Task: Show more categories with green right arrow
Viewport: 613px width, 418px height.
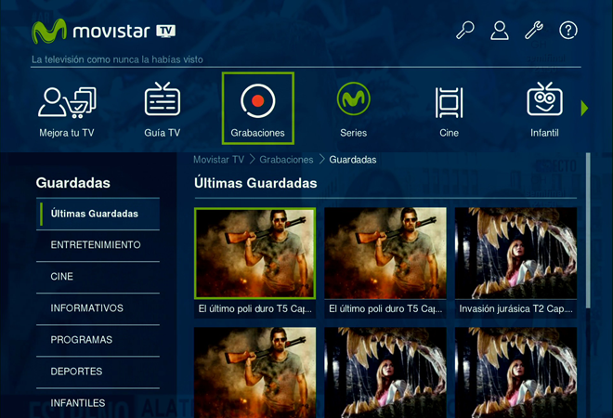Action: [x=584, y=109]
